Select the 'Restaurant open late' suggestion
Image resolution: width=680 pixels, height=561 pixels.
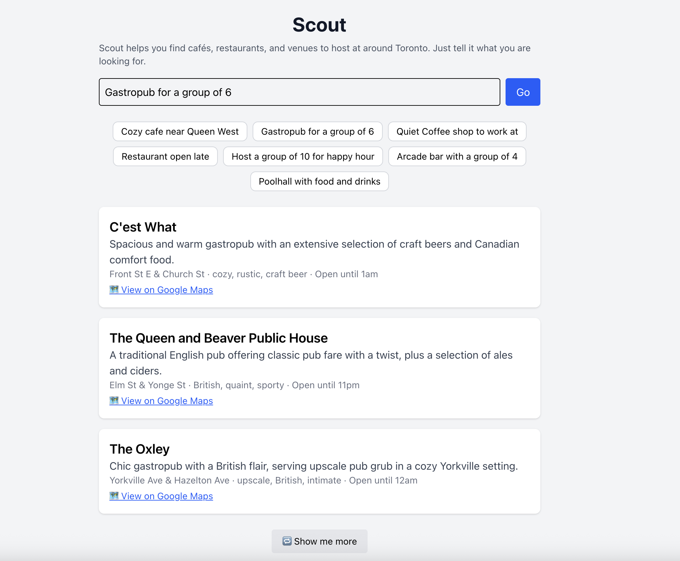point(165,156)
